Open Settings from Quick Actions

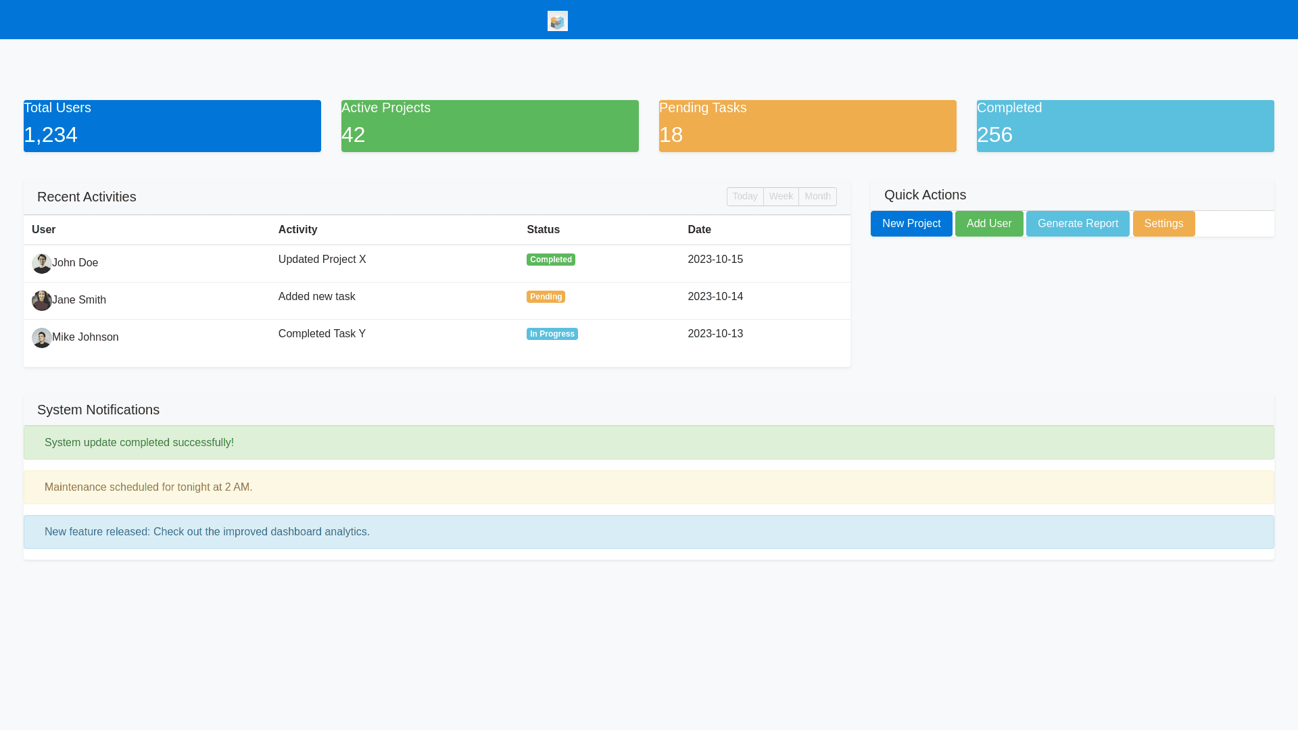coord(1163,223)
